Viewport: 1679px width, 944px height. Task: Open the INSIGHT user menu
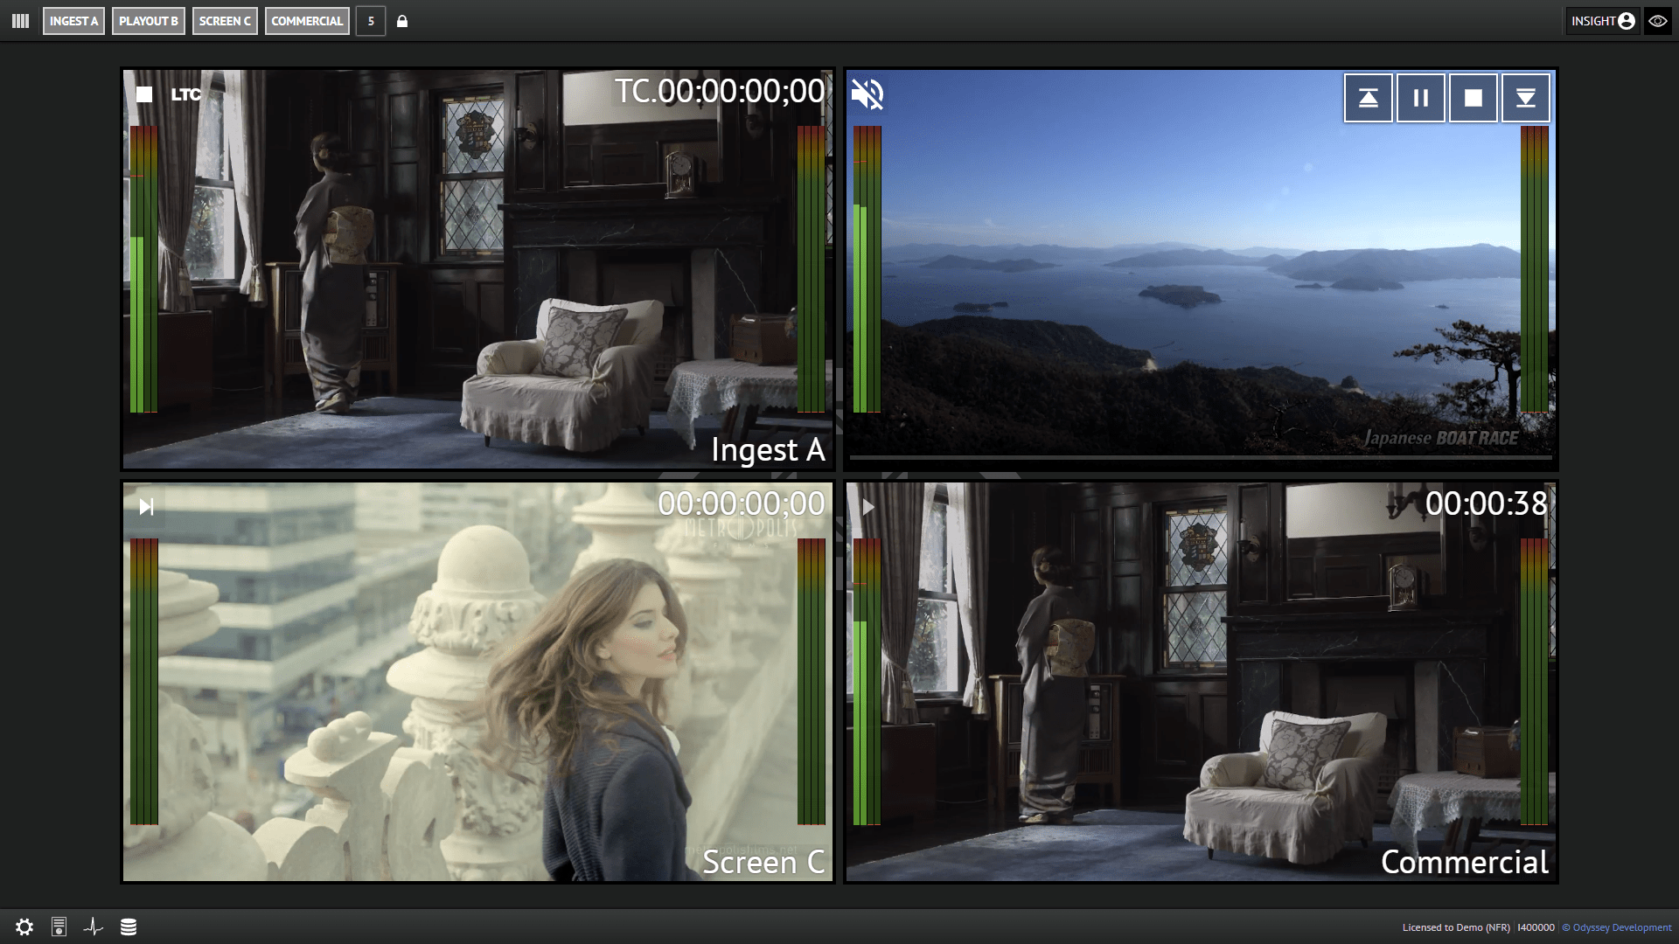coord(1602,21)
